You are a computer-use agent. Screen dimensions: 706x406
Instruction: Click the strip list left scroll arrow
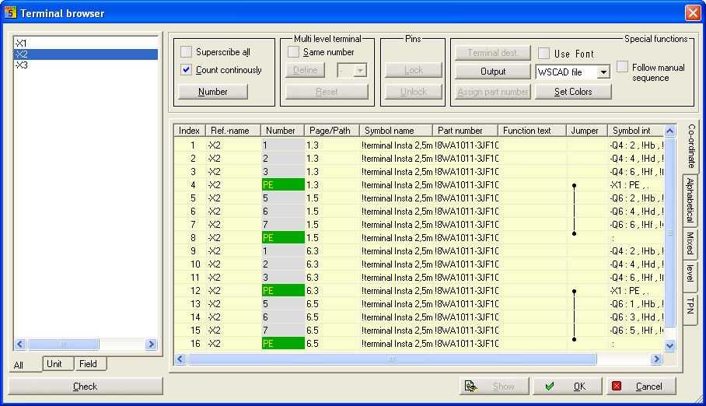(x=19, y=345)
